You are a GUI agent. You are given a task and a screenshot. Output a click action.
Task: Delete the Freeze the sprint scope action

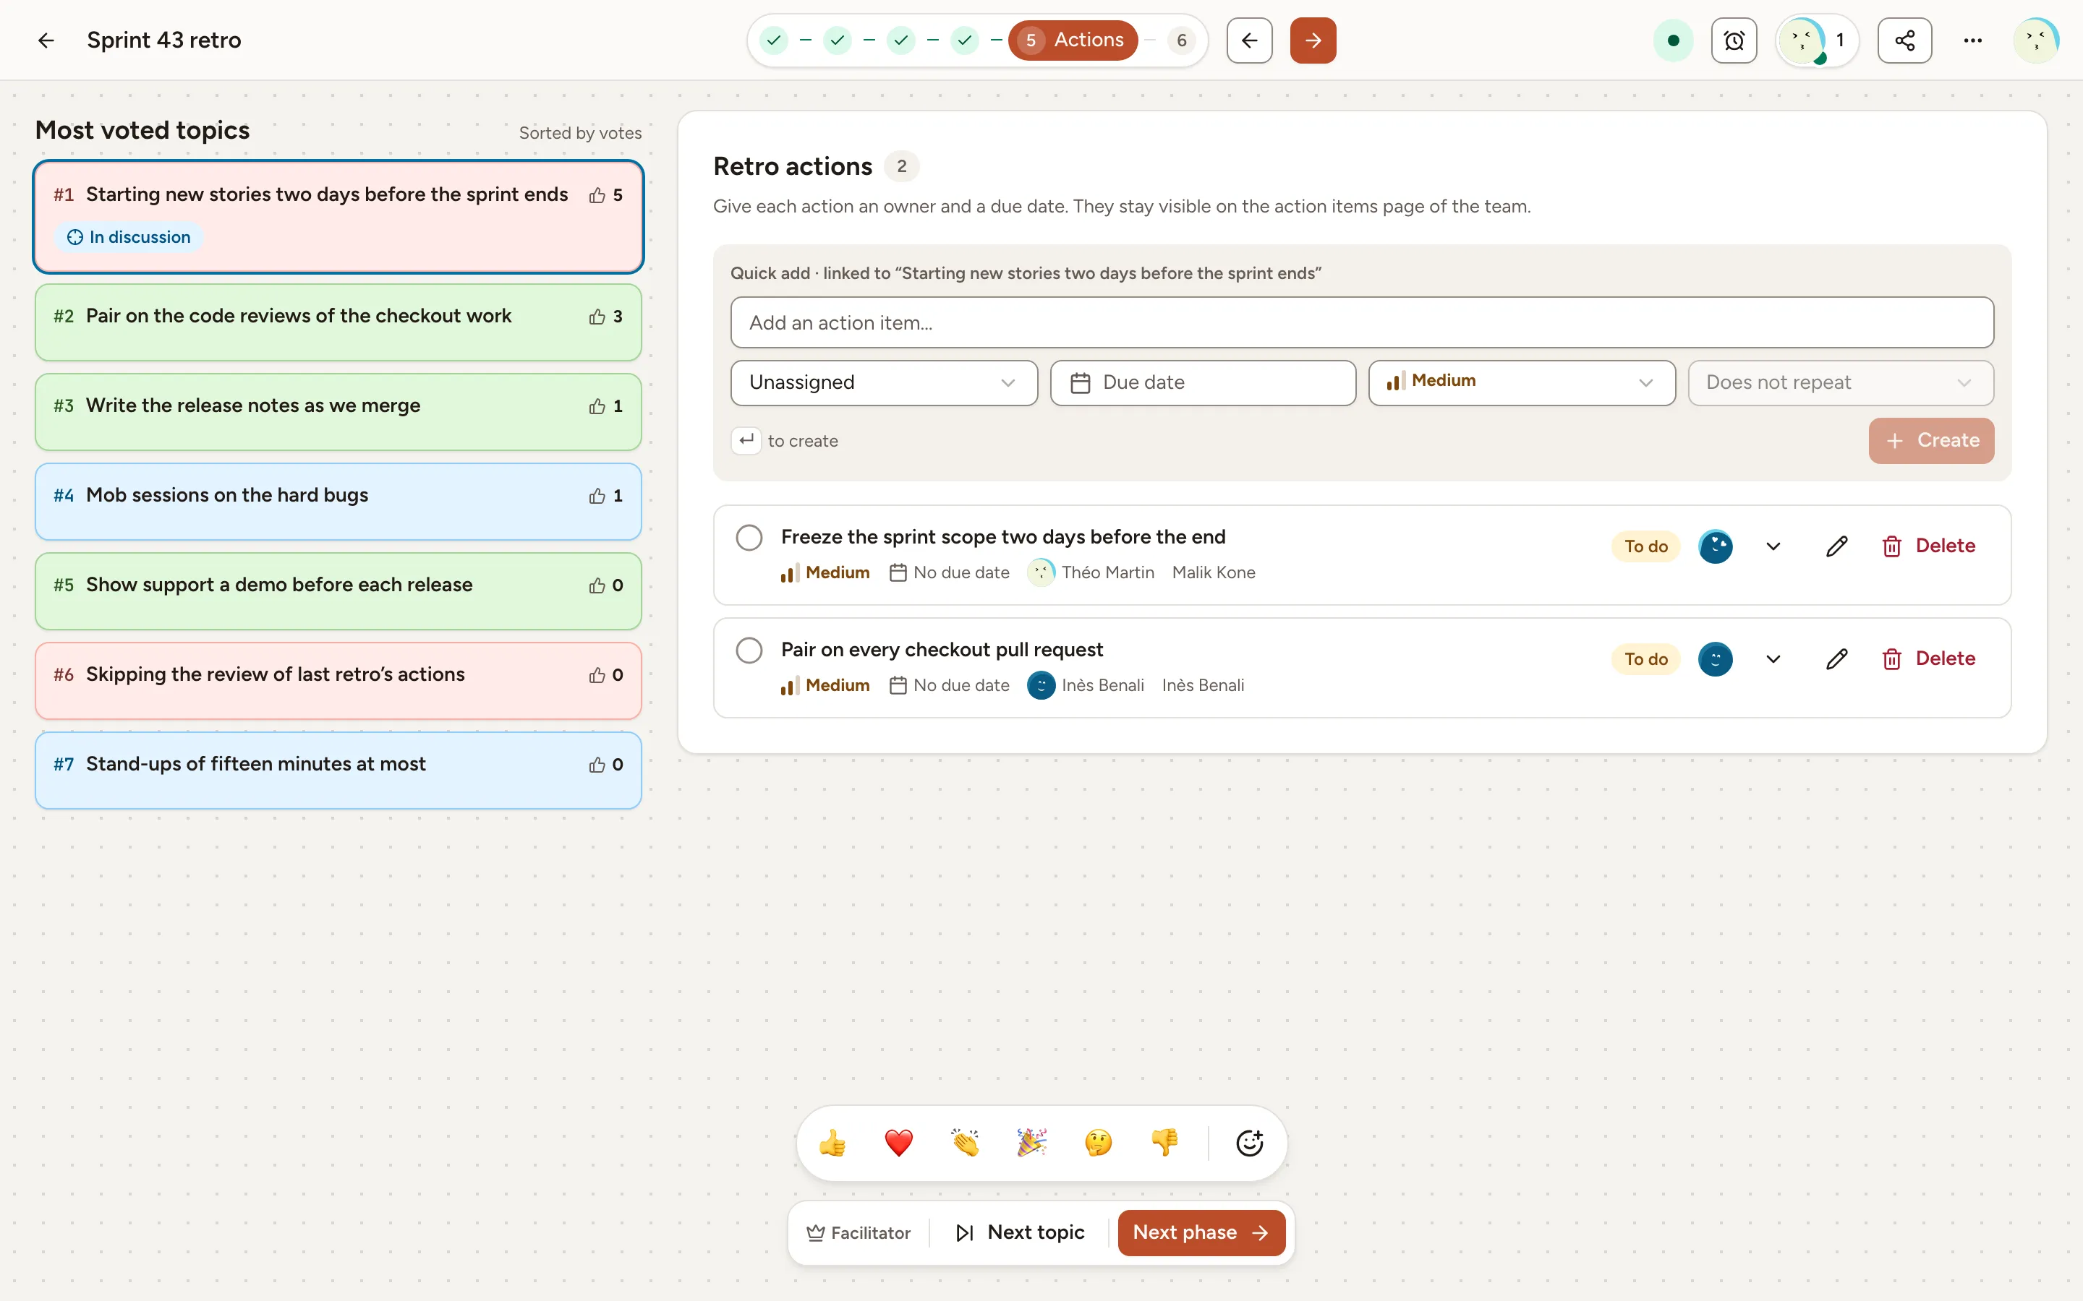tap(1928, 546)
